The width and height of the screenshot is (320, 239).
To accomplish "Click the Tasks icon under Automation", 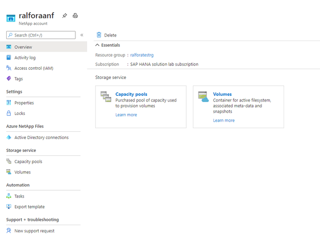I will pyautogui.click(x=9, y=196).
